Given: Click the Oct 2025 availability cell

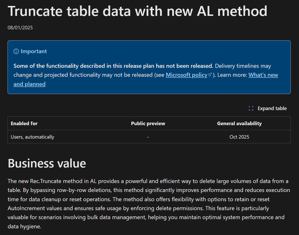Looking at the screenshot, I should pyautogui.click(x=239, y=137).
